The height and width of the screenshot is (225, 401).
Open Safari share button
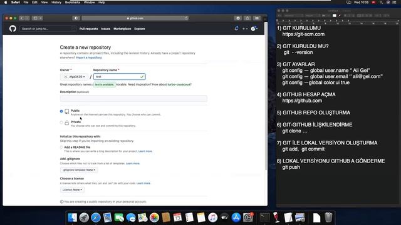247,18
